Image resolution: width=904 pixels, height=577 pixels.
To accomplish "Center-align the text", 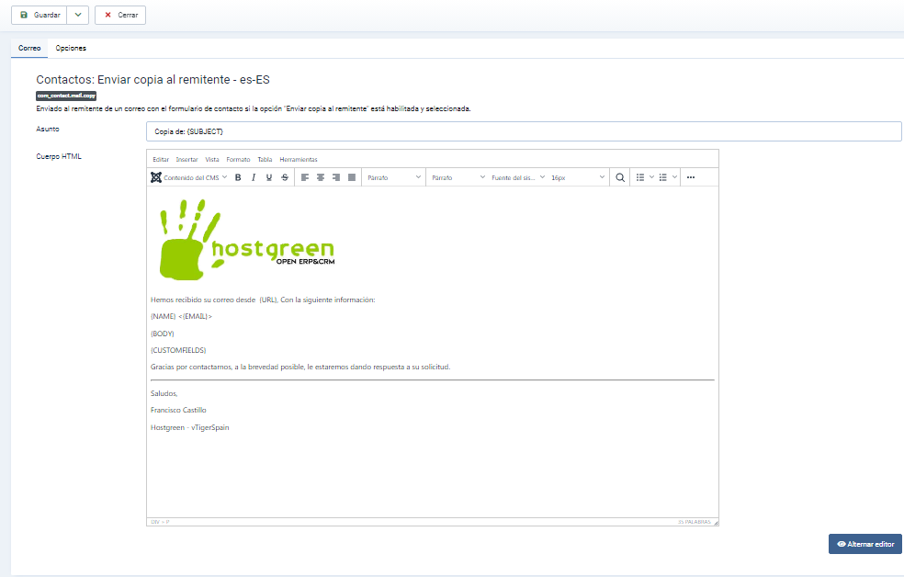I will pos(321,177).
